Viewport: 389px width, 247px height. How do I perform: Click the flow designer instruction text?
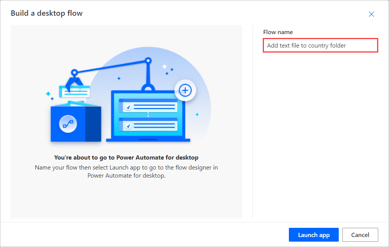(127, 170)
